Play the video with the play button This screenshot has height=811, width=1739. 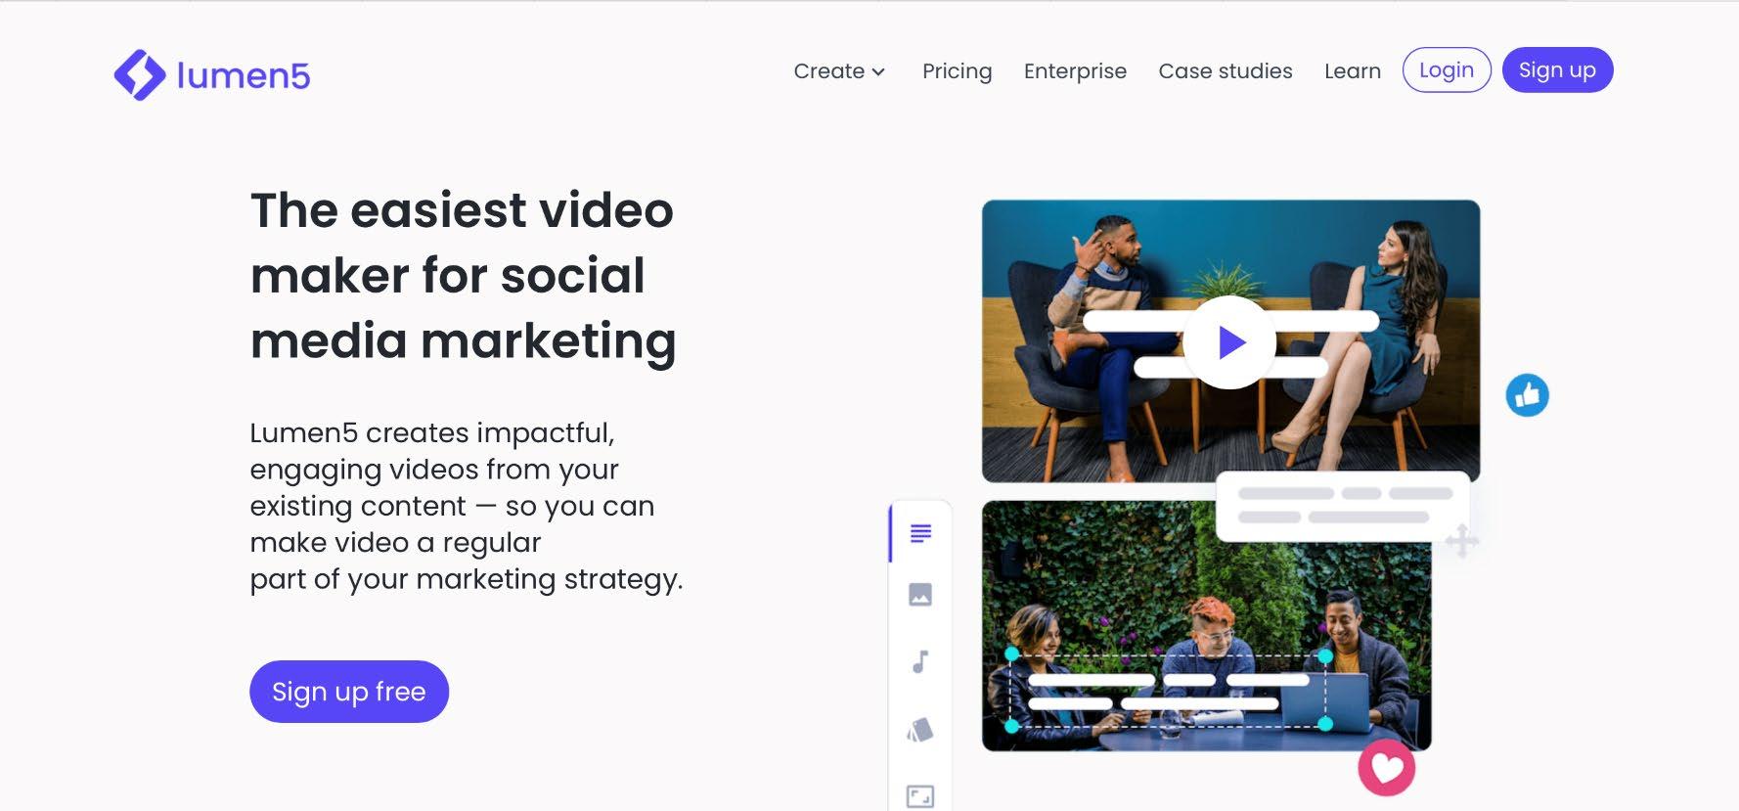tap(1229, 342)
